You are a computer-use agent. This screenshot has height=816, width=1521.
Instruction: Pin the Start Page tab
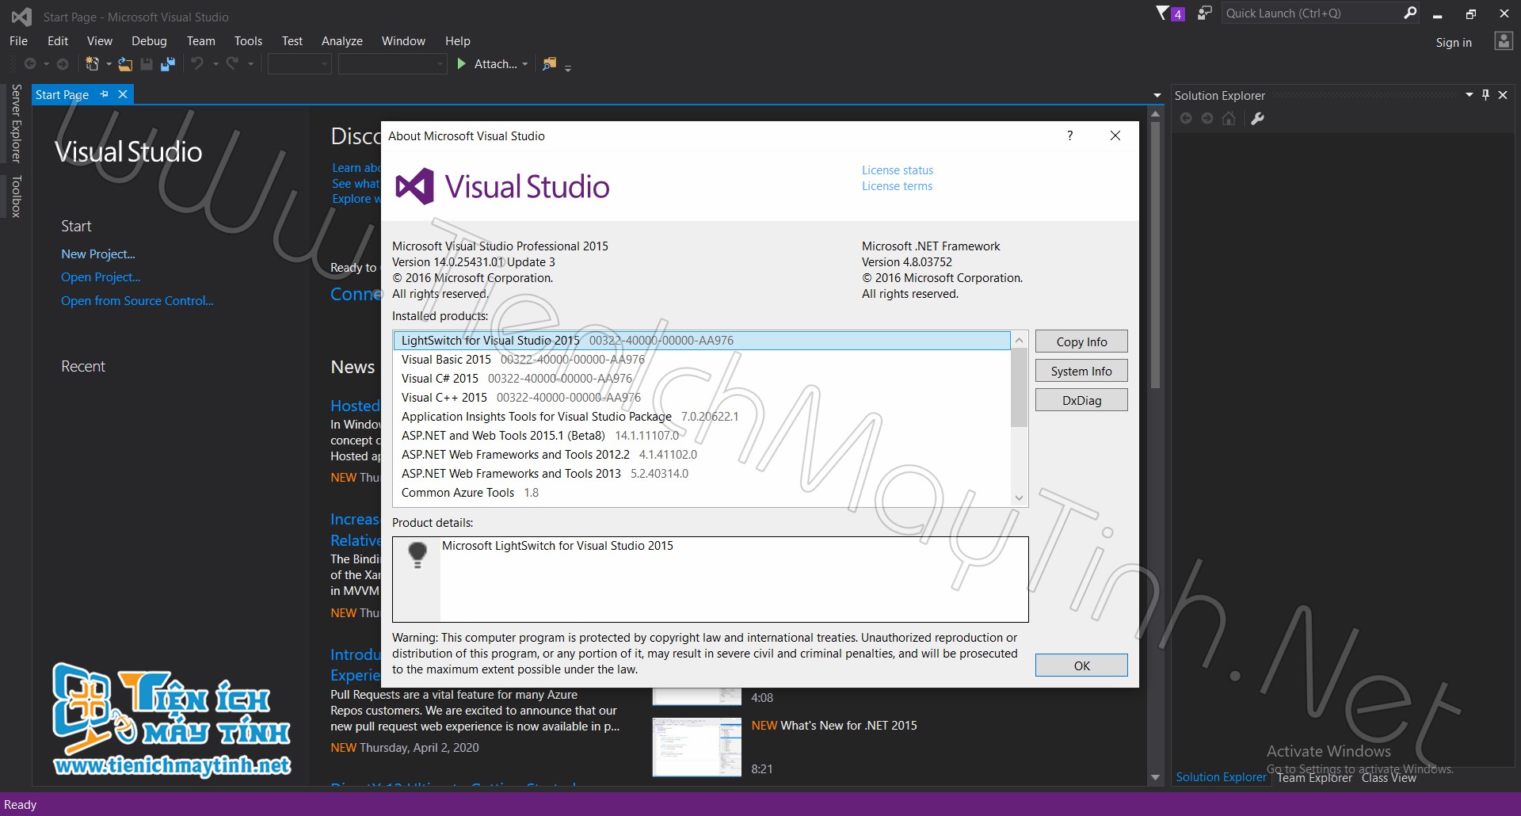click(104, 94)
